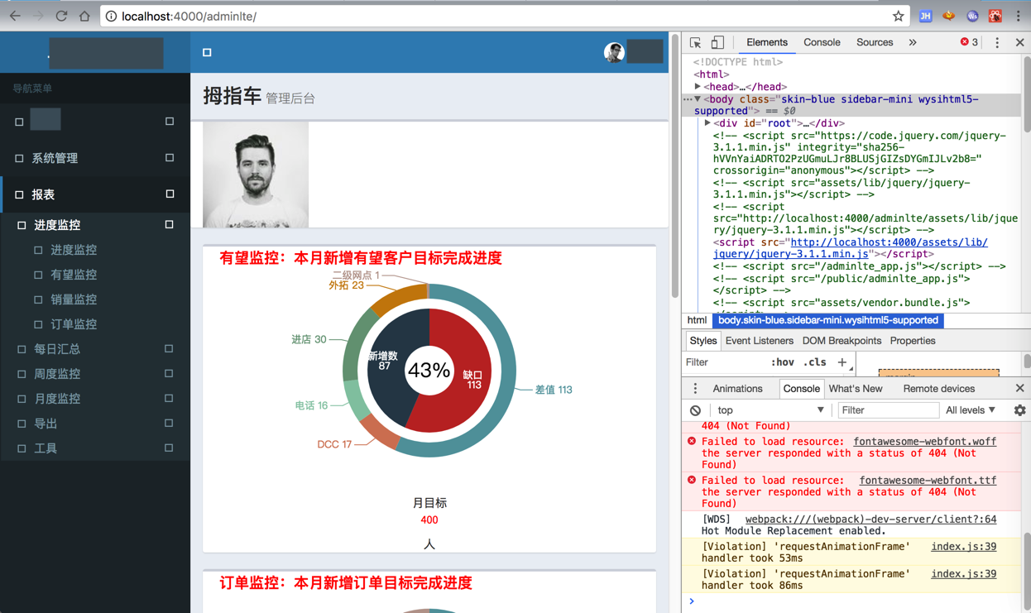Viewport: 1031px width, 613px height.
Task: Expand the head element node
Action: [x=698, y=86]
